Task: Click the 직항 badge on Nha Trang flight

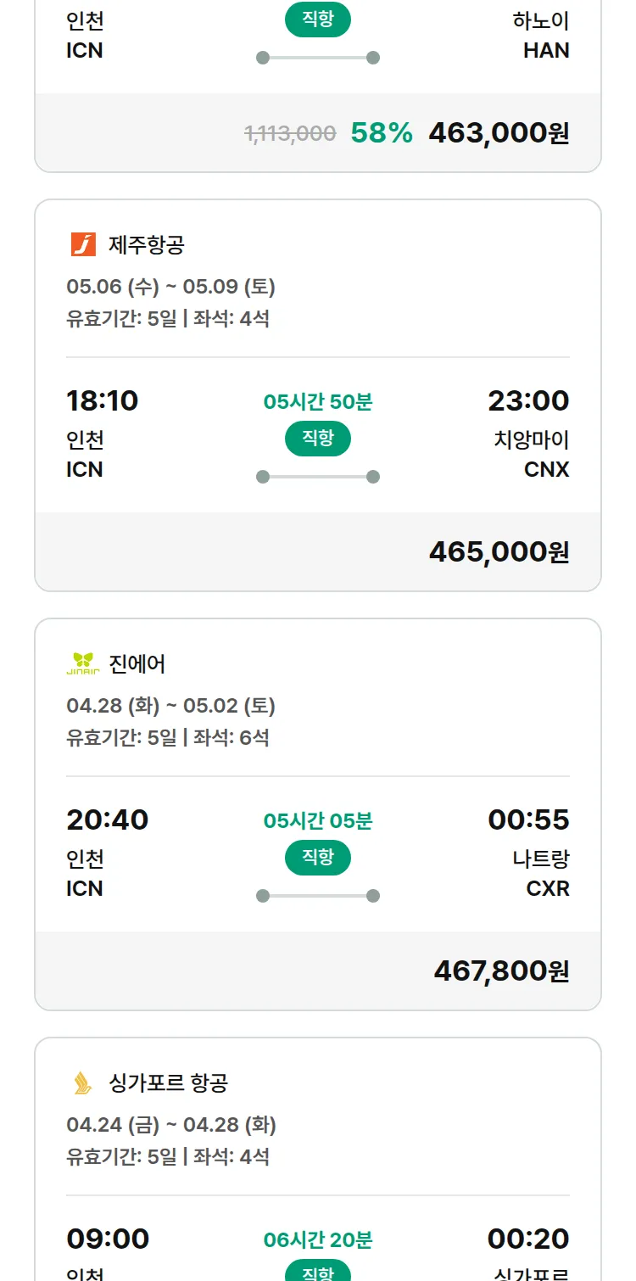Action: click(318, 858)
